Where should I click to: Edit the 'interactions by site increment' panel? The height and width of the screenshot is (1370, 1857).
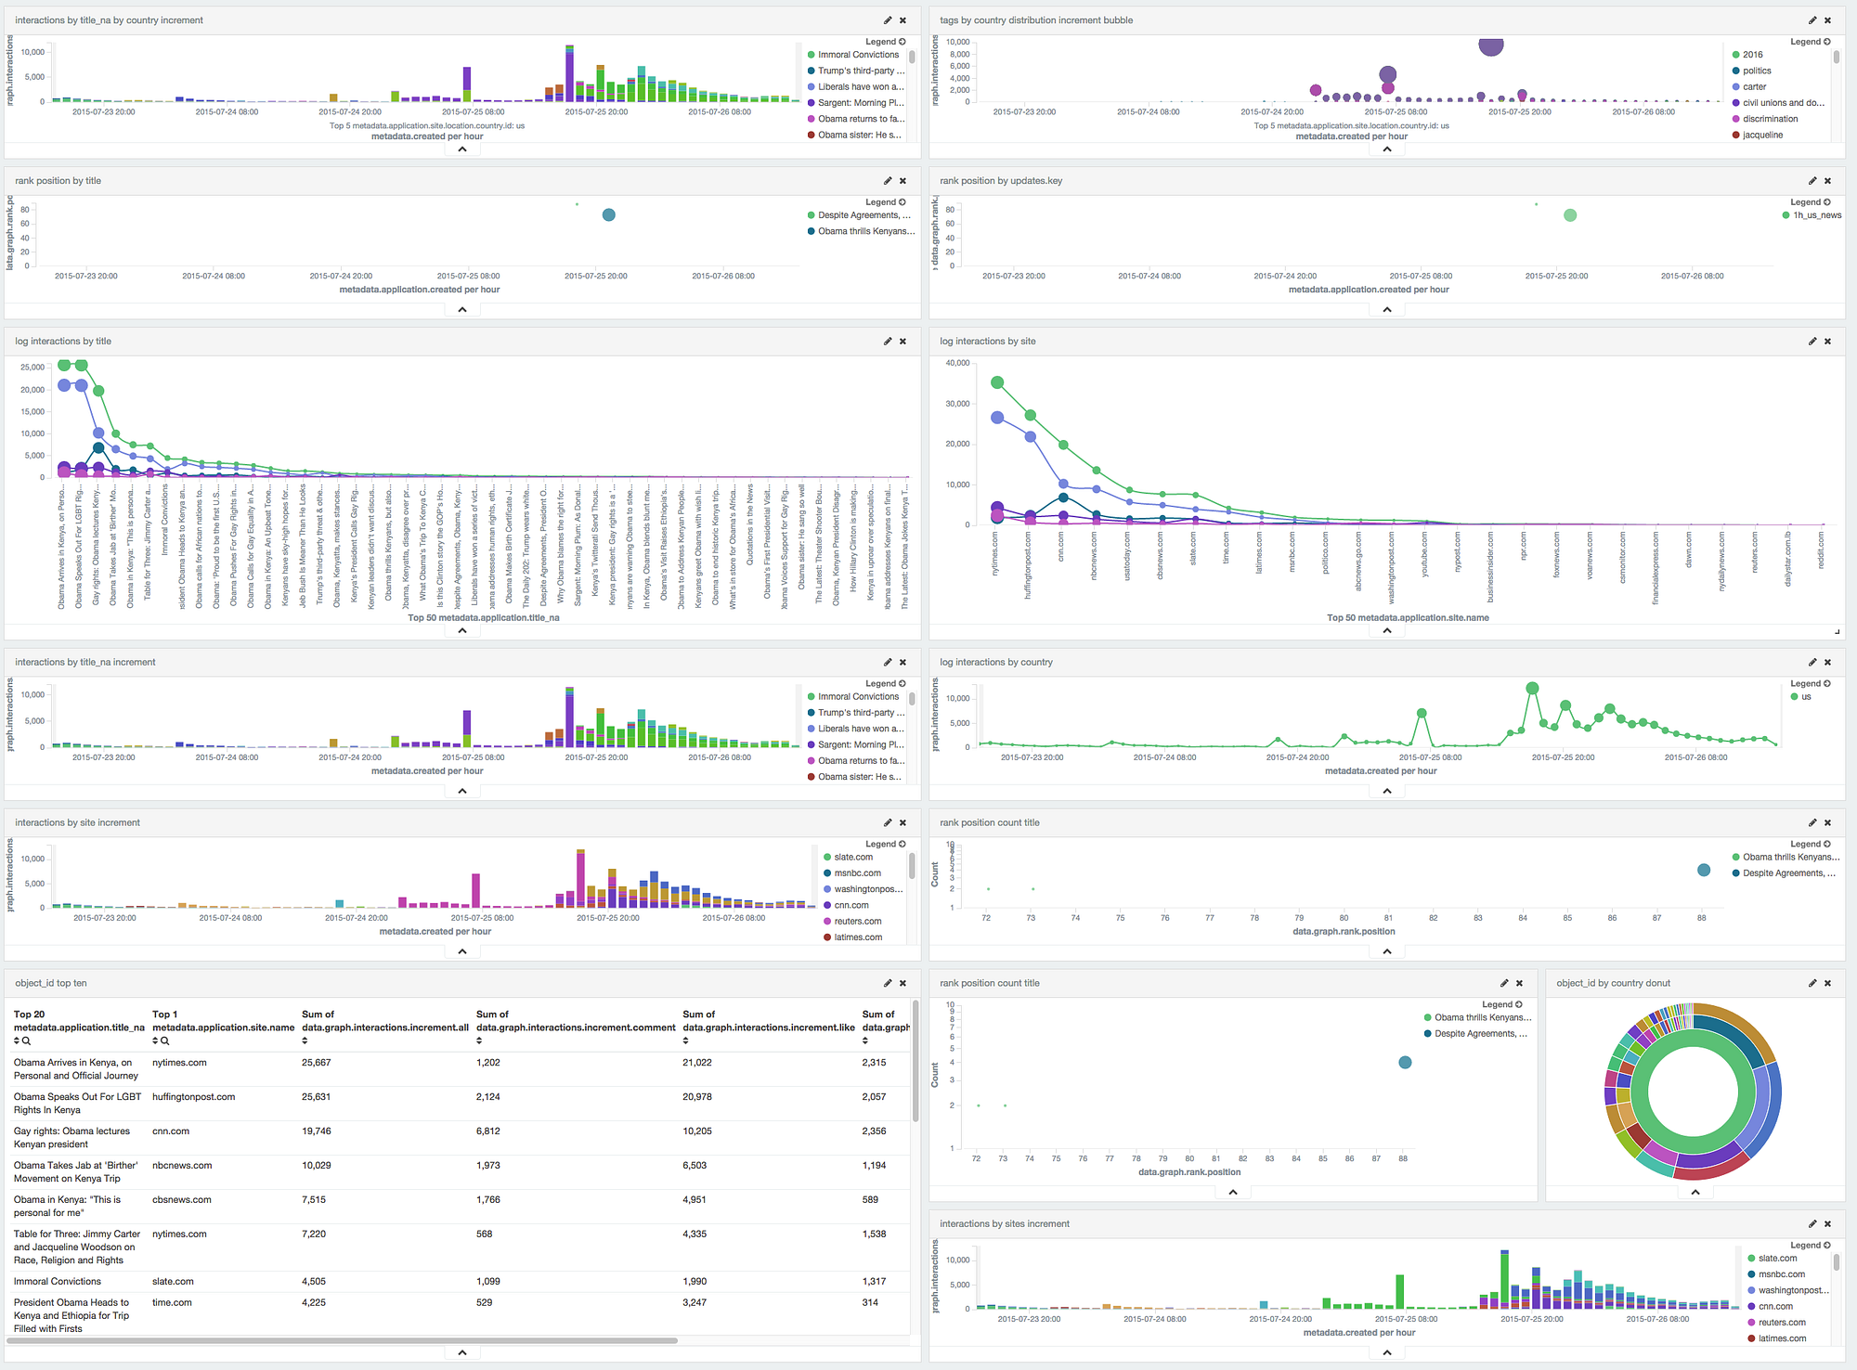coord(887,823)
